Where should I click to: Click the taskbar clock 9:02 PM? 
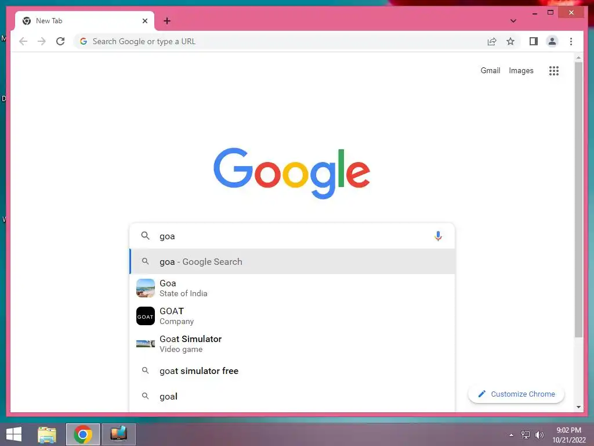coord(568,435)
